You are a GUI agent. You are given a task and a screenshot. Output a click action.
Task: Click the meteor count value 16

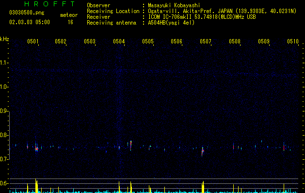70,22
